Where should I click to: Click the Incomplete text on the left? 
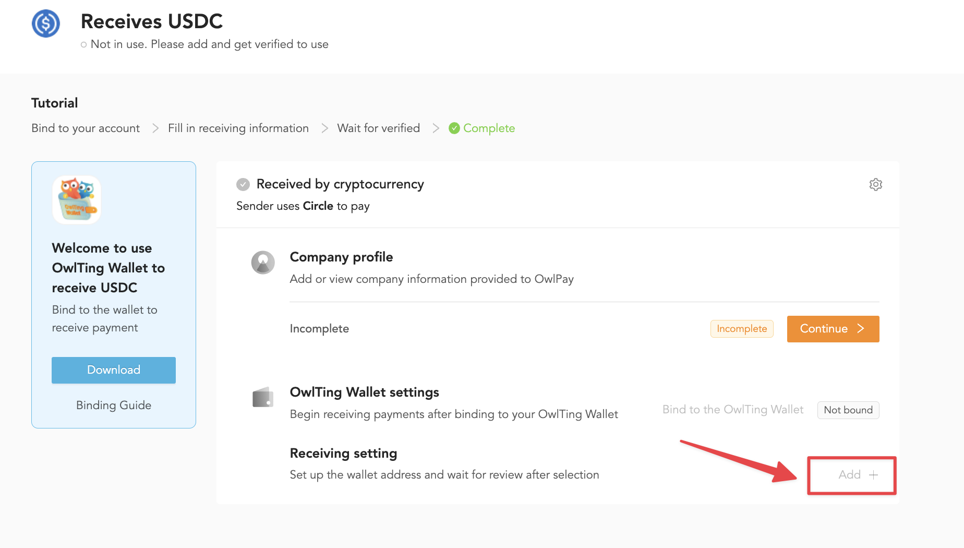point(319,329)
